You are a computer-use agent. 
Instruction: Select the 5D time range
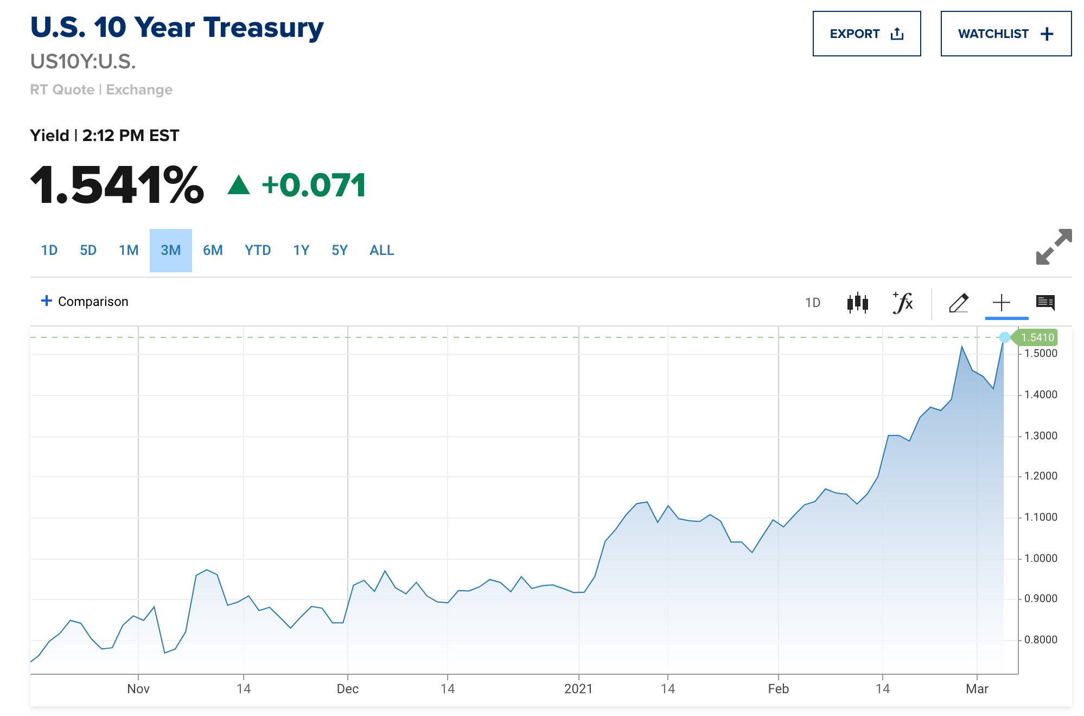pyautogui.click(x=88, y=250)
